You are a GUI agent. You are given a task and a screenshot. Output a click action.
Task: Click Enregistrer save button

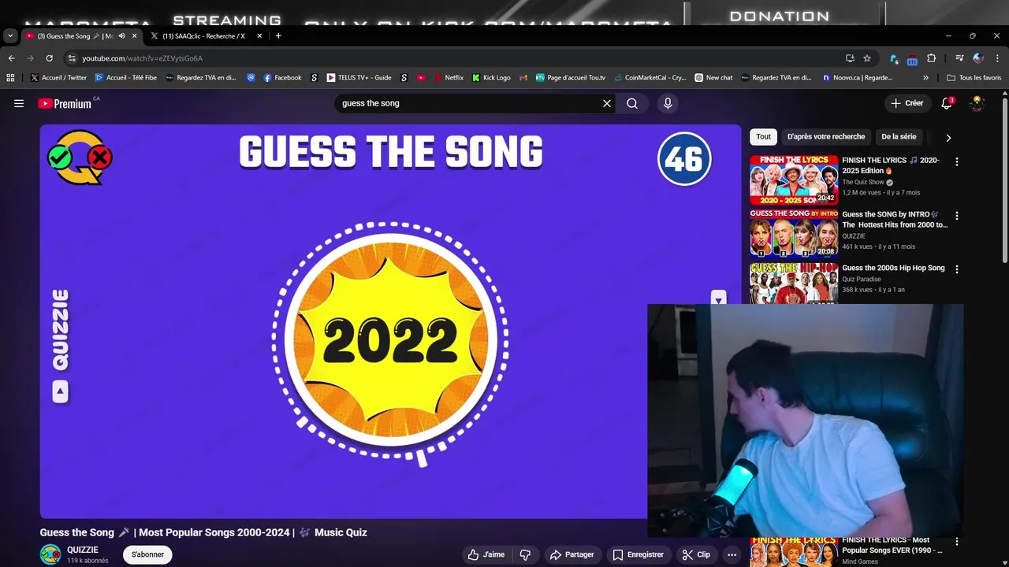click(x=639, y=554)
